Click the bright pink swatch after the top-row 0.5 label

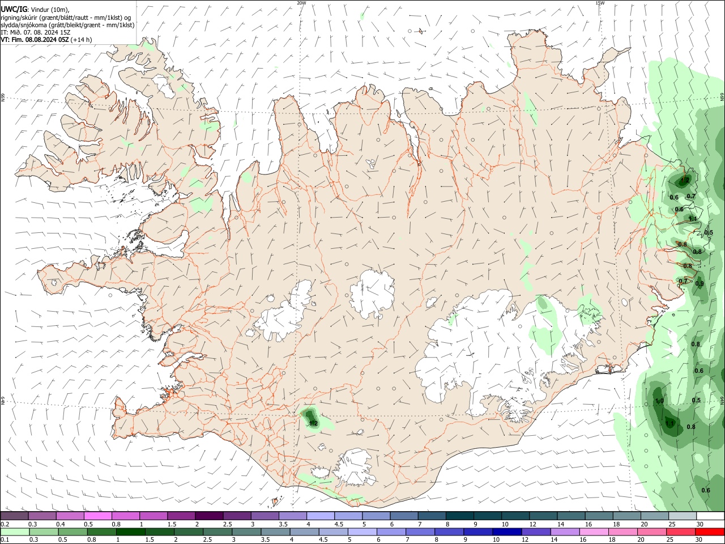pyautogui.click(x=97, y=516)
